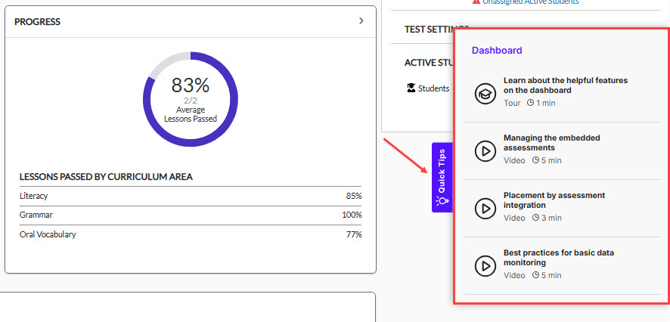670x322 pixels.
Task: Select the Oral Vocabulary curriculum row
Action: tap(191, 234)
